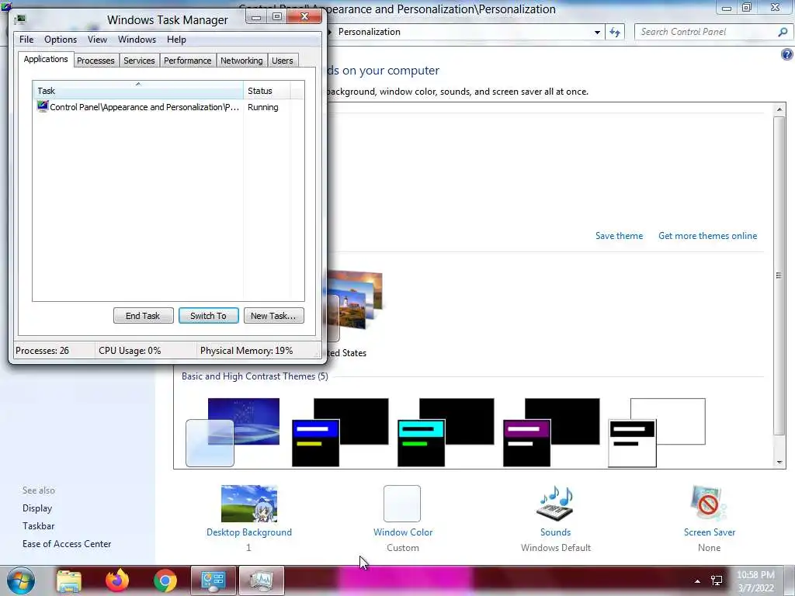Image resolution: width=795 pixels, height=596 pixels.
Task: Click Processes: 26 in the status bar
Action: point(42,351)
